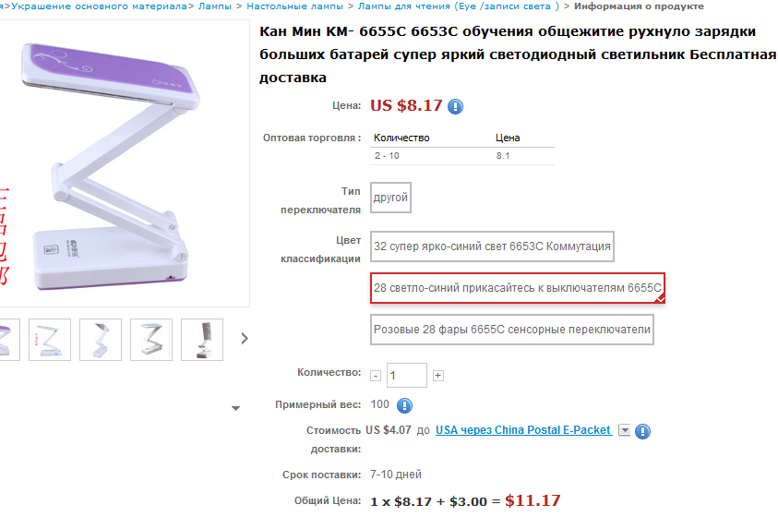The height and width of the screenshot is (517, 778).
Task: Select the thumbnail with red text beside lamp
Action: 50,339
